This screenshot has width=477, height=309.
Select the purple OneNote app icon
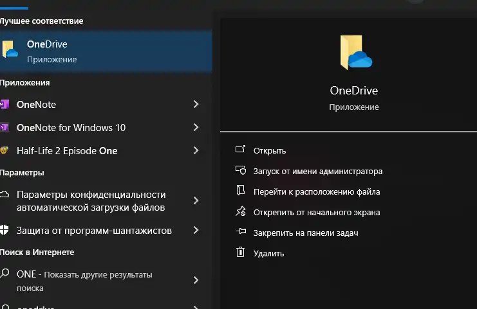pyautogui.click(x=5, y=104)
